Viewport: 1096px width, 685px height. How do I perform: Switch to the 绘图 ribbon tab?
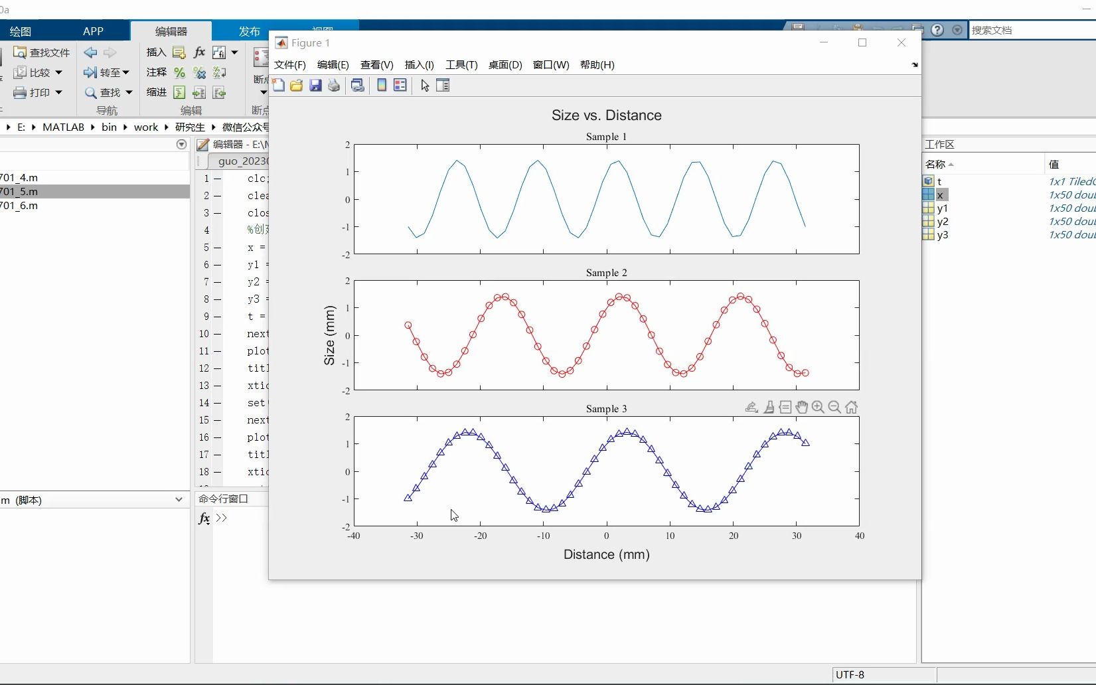pyautogui.click(x=21, y=31)
